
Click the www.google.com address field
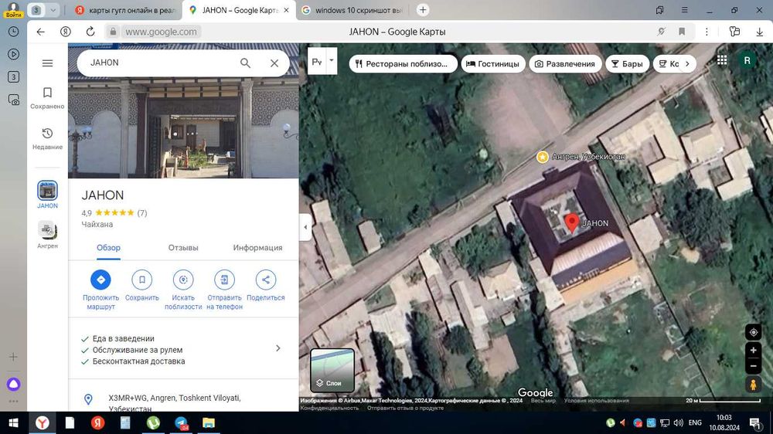[161, 32]
